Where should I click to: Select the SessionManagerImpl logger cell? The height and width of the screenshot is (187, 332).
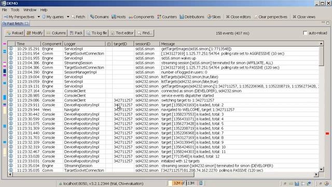point(80,72)
